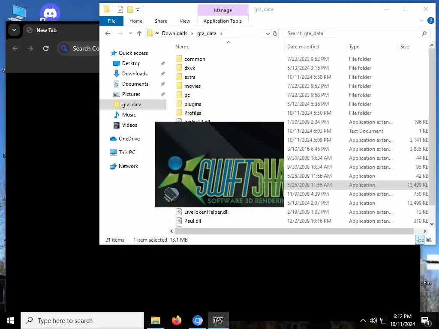Select the dxvk folder
The height and width of the screenshot is (329, 439).
point(189,68)
